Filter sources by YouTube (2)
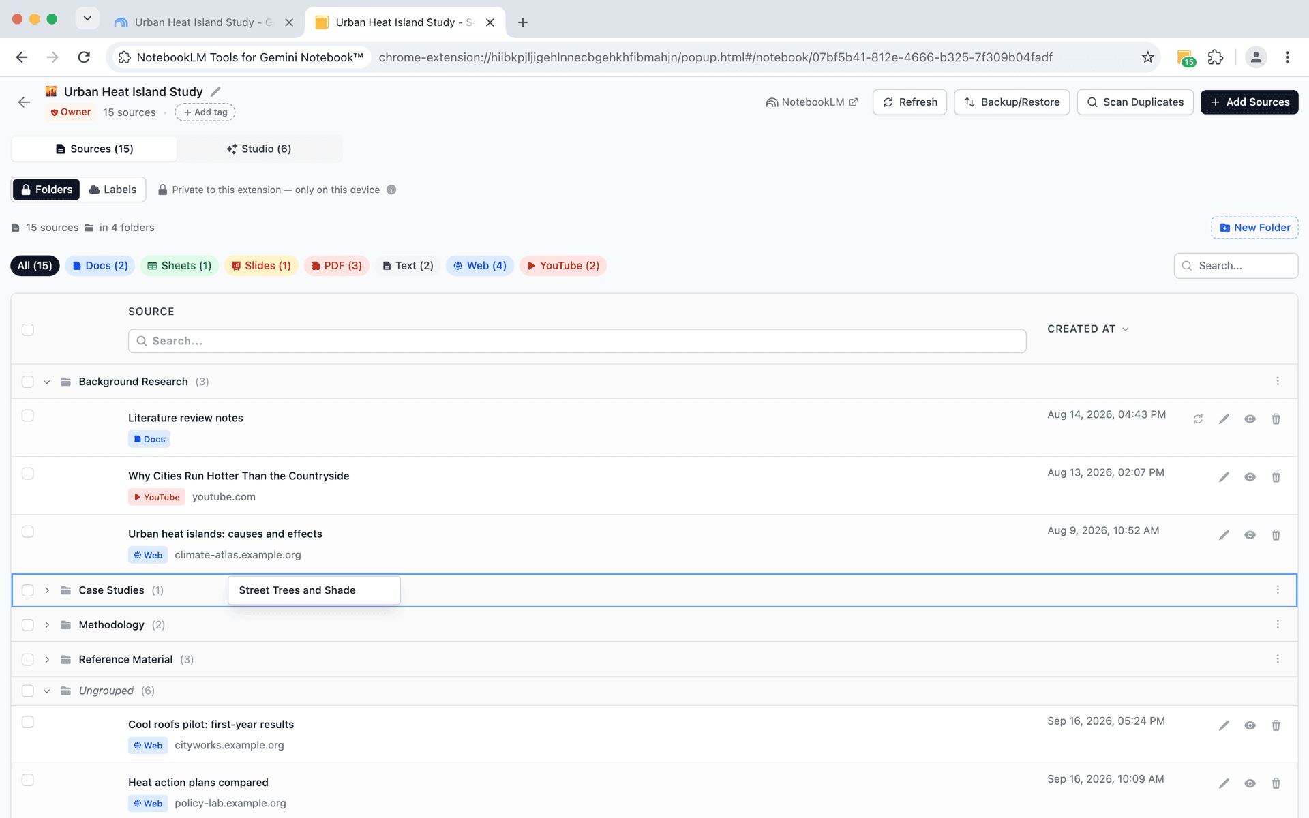The image size is (1309, 818). (x=563, y=266)
